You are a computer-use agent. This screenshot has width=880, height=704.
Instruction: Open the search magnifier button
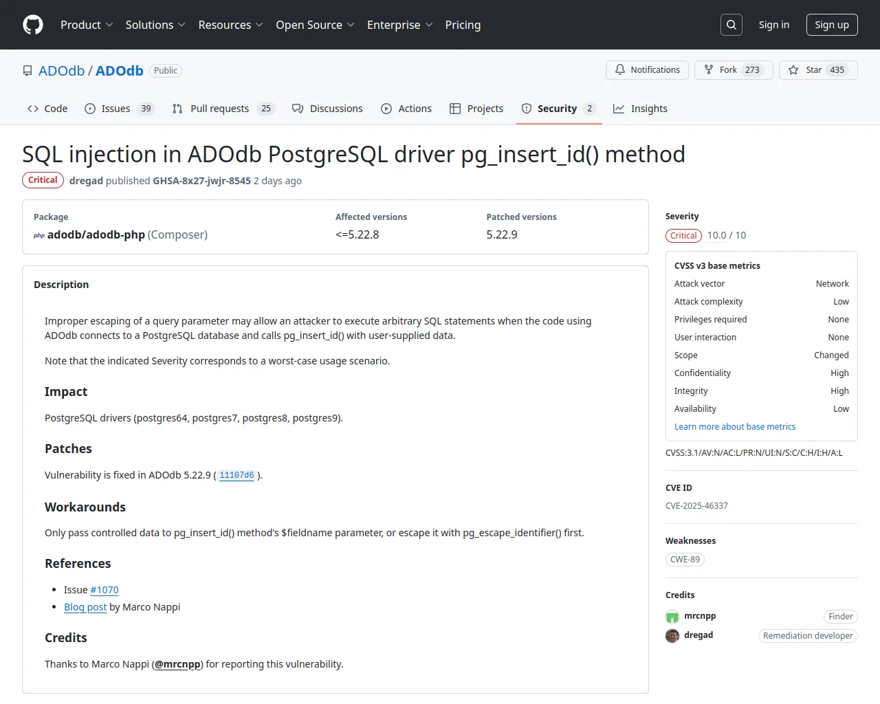pyautogui.click(x=731, y=25)
